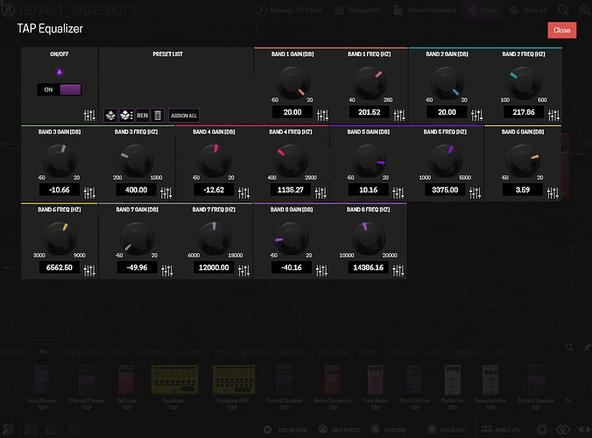The width and height of the screenshot is (592, 438).
Task: Open addressing icon for Band 2 Freq
Action: coord(553,115)
